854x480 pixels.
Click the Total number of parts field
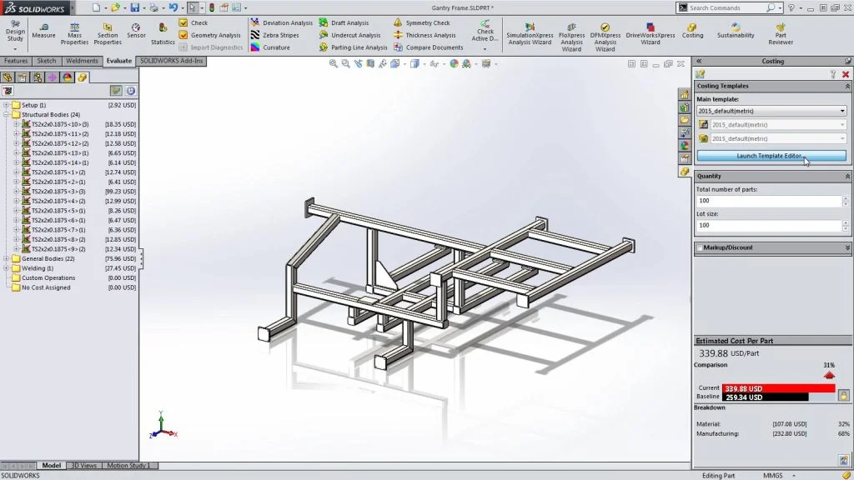click(767, 200)
